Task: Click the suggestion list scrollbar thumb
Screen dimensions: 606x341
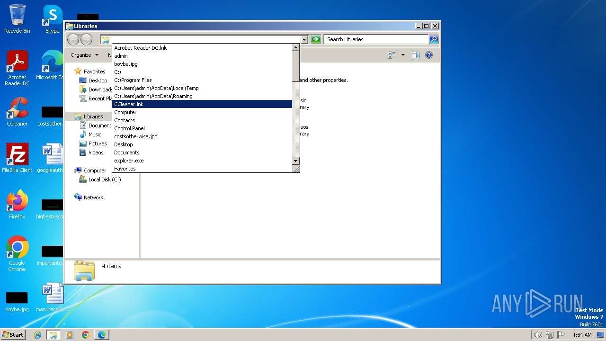Action: (296, 66)
